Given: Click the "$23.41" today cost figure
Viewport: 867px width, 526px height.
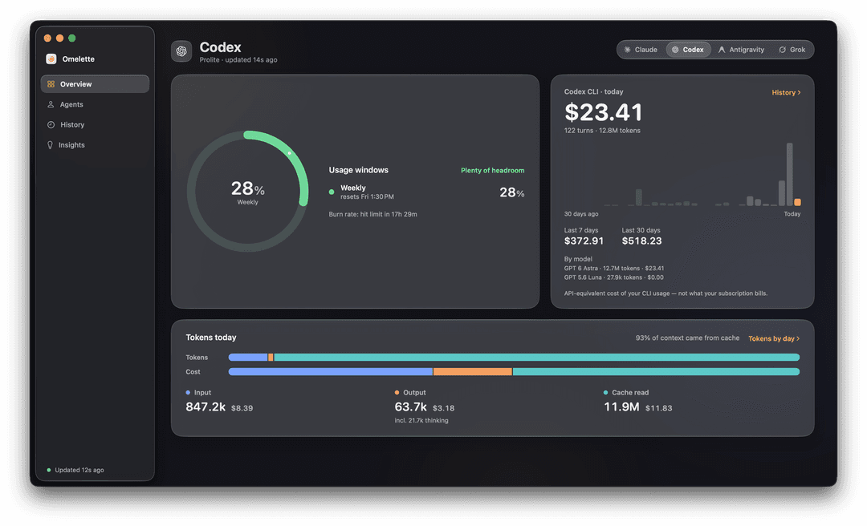Looking at the screenshot, I should pyautogui.click(x=603, y=113).
